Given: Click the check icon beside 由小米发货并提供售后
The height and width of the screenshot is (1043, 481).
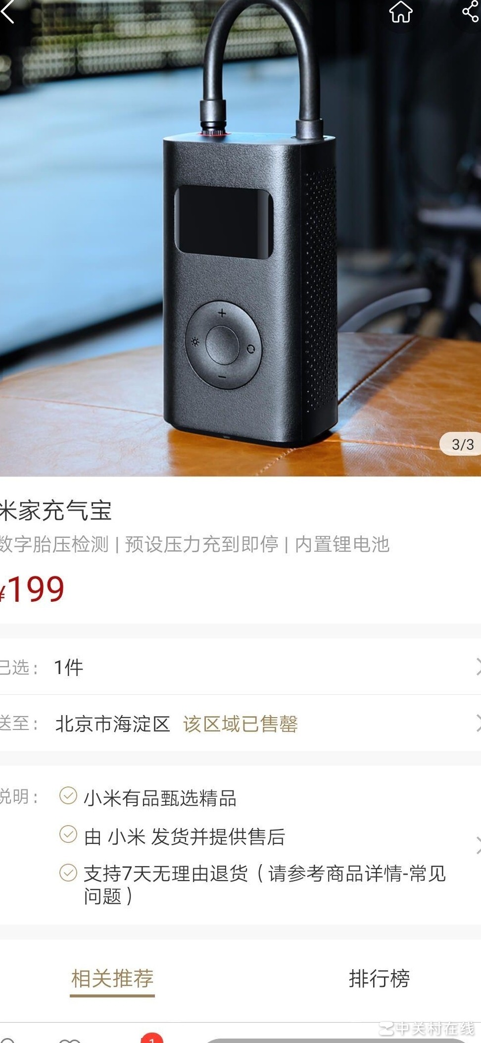Looking at the screenshot, I should pyautogui.click(x=68, y=834).
